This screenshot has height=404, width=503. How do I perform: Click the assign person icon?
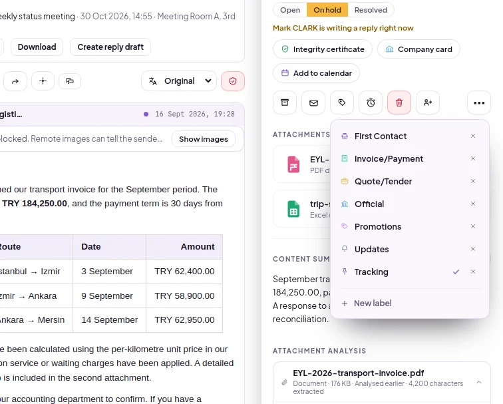pos(428,102)
